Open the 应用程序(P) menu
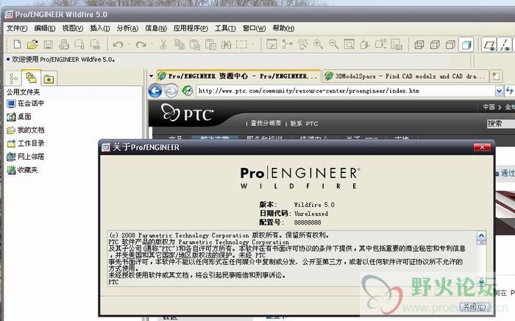The height and width of the screenshot is (321, 515). pos(191,28)
